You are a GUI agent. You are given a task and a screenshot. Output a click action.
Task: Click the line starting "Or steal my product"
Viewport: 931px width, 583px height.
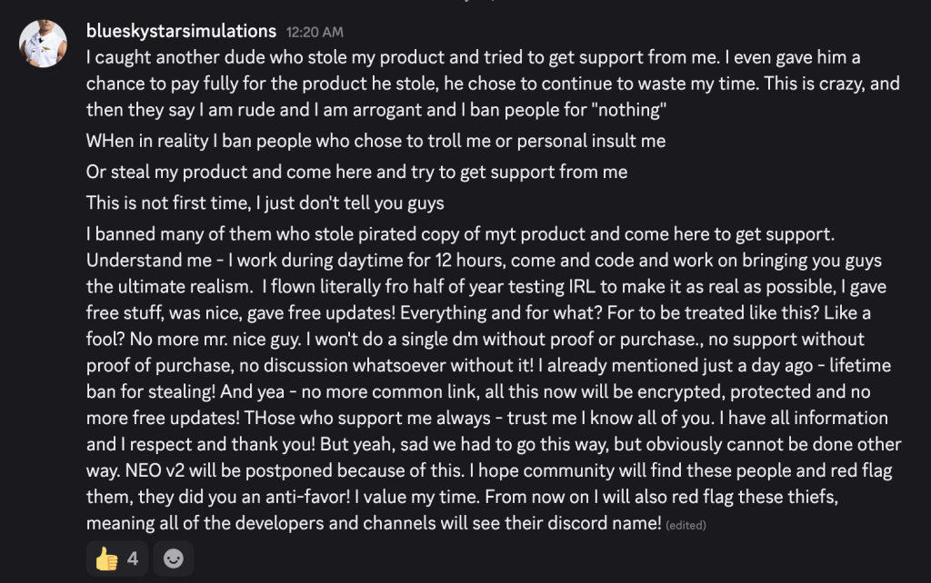pyautogui.click(x=356, y=171)
